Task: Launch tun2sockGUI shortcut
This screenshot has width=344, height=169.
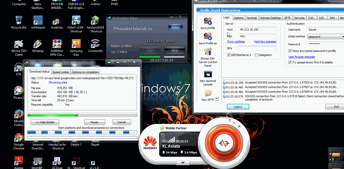Action: 95,24
